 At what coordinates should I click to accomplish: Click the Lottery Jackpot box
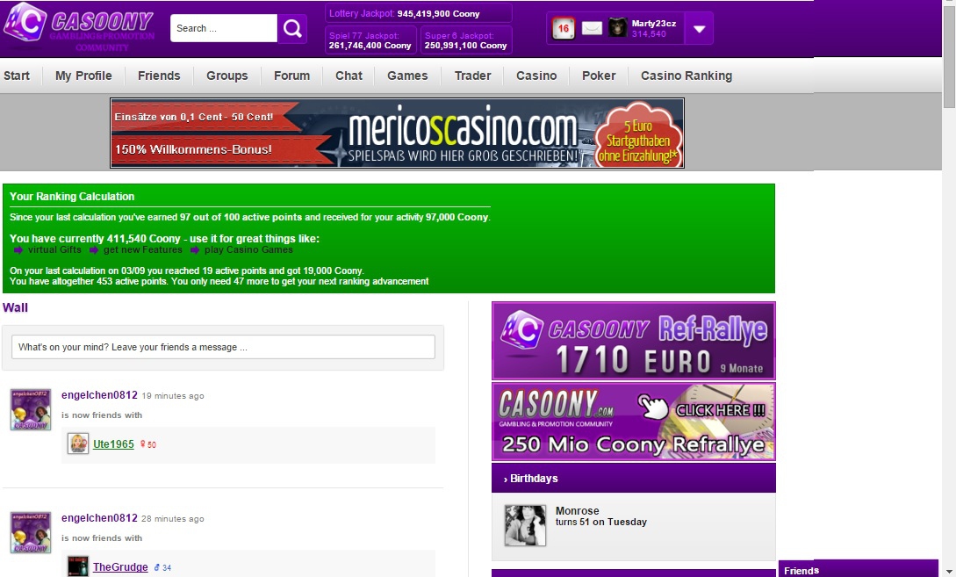418,13
